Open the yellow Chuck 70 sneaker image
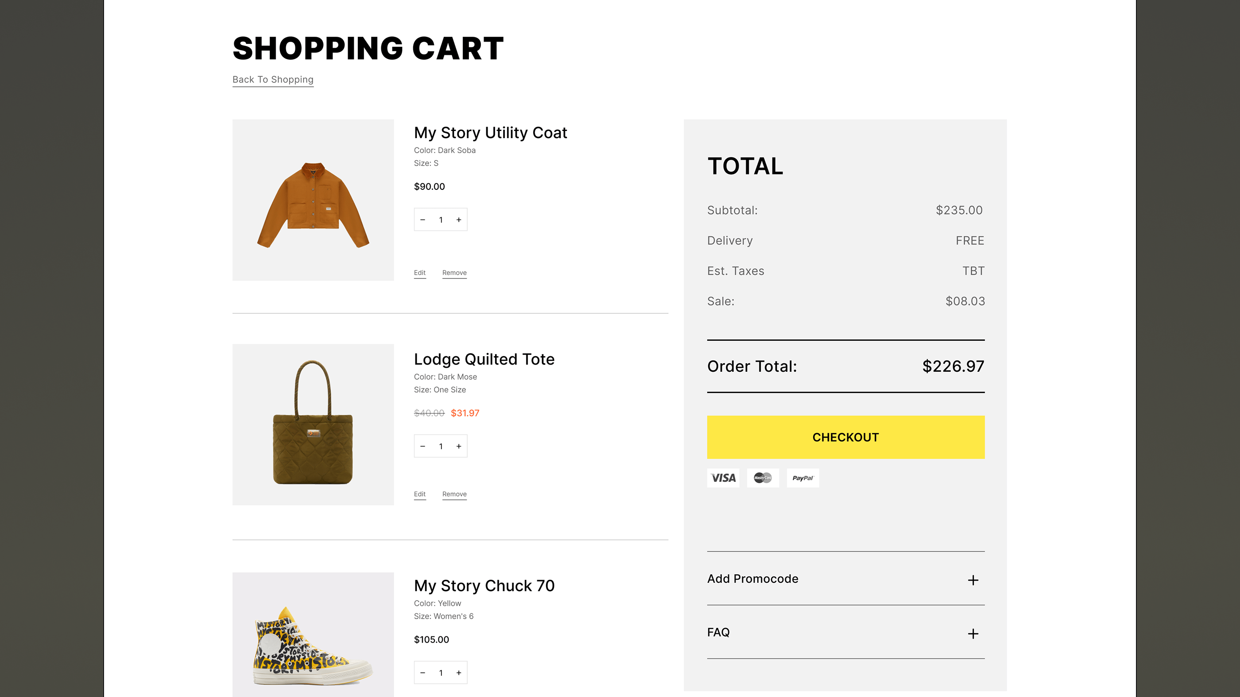This screenshot has width=1240, height=697. [313, 635]
